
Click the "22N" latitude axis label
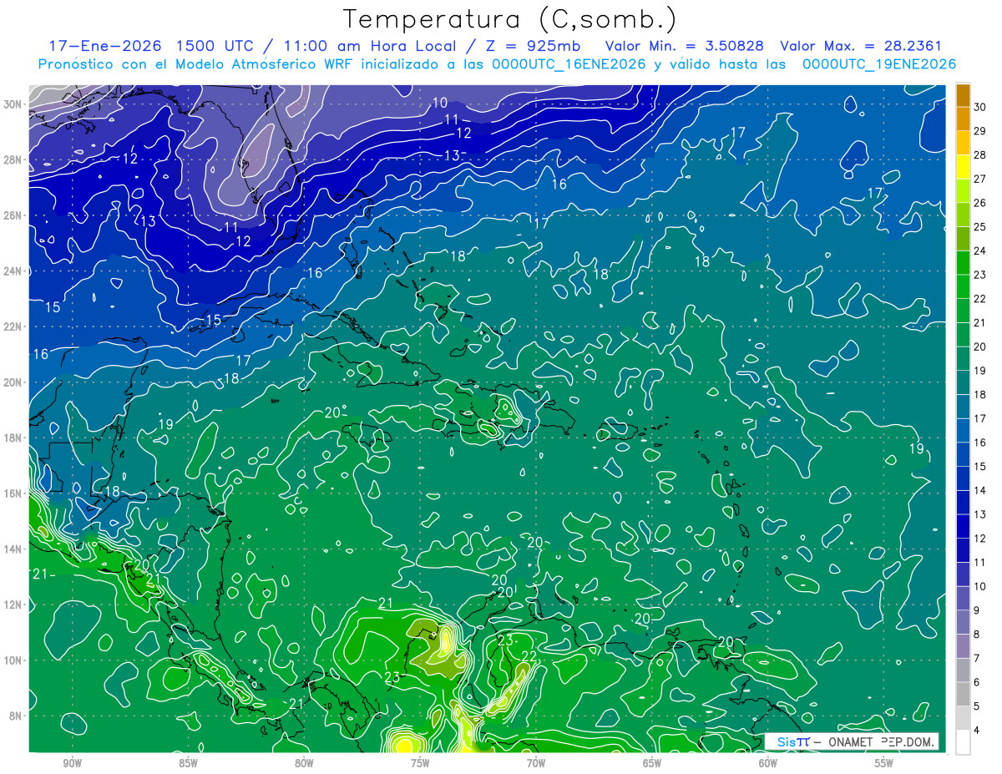tap(14, 326)
